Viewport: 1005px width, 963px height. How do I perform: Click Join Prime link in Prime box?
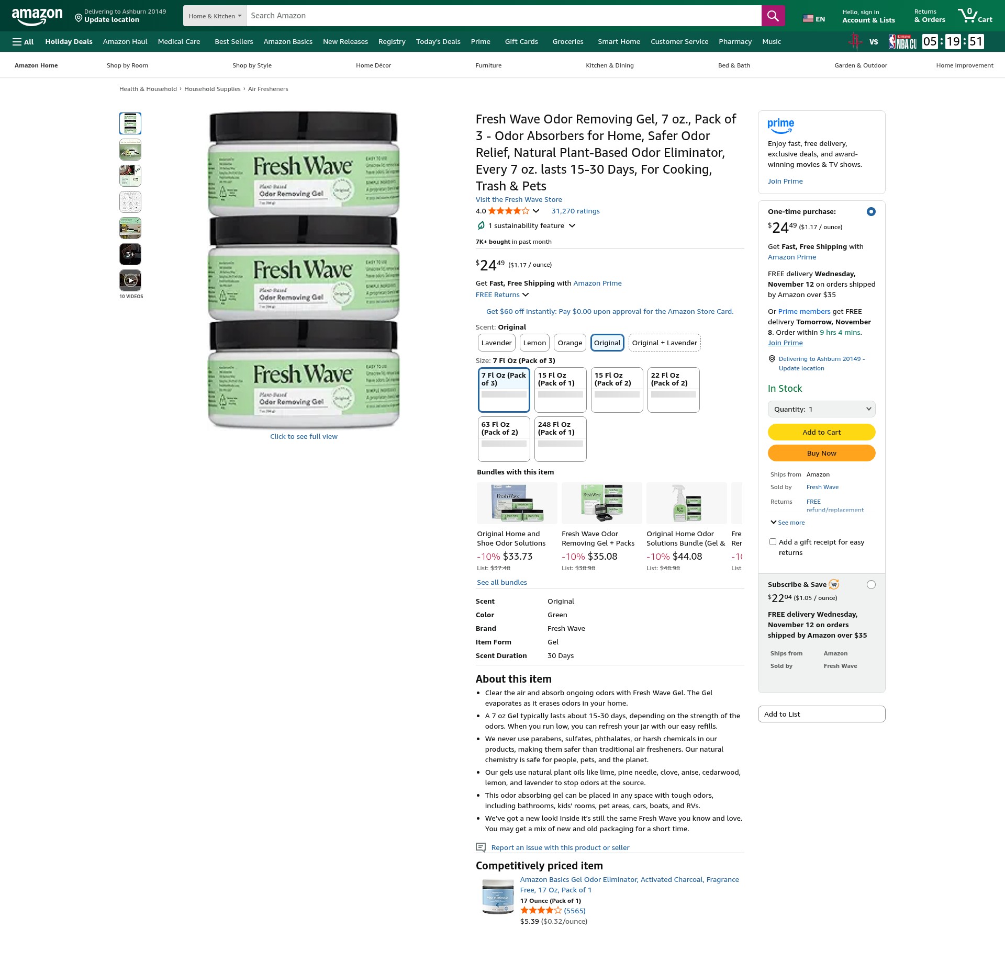click(785, 182)
